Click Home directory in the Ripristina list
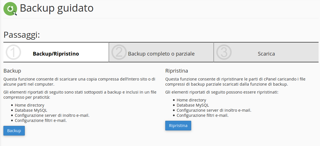Viewport: 320px width, 146px height. (x=191, y=100)
